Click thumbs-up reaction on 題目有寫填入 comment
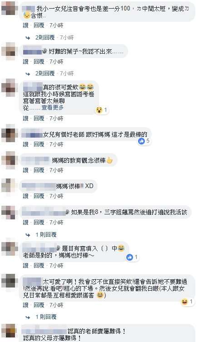 tap(129, 258)
